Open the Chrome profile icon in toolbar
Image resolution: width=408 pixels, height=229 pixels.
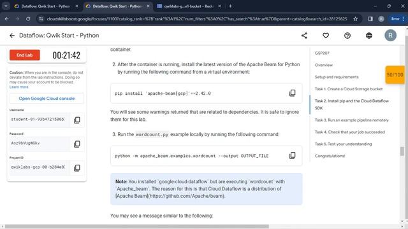[x=381, y=18]
